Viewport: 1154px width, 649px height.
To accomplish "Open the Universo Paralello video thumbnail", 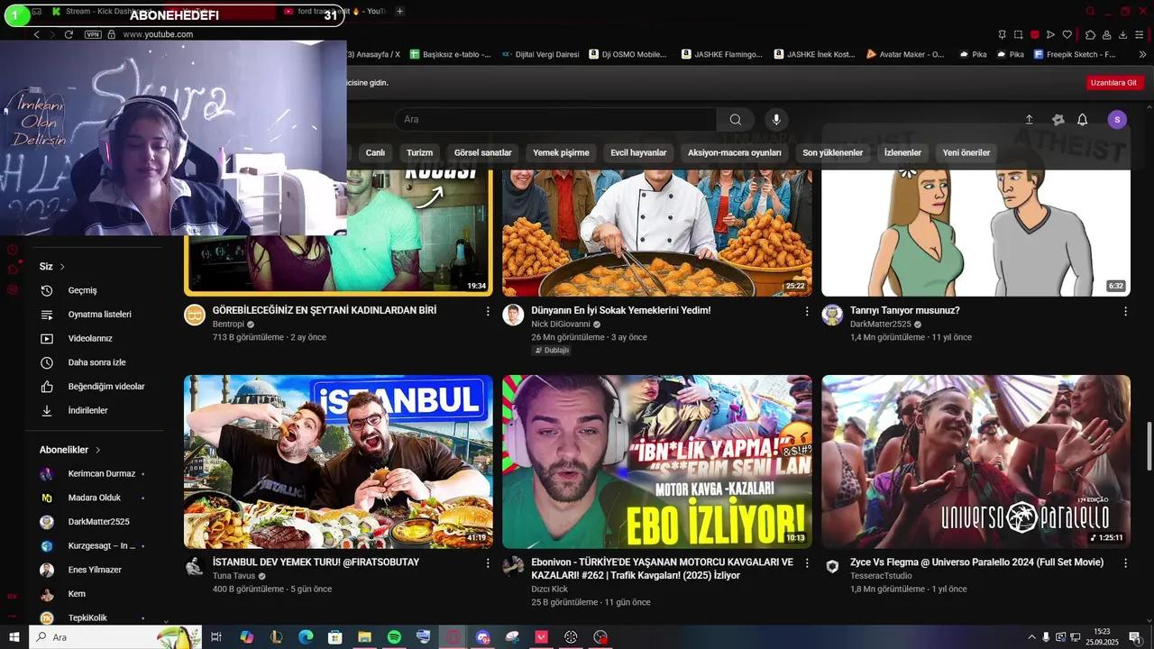I will (975, 462).
